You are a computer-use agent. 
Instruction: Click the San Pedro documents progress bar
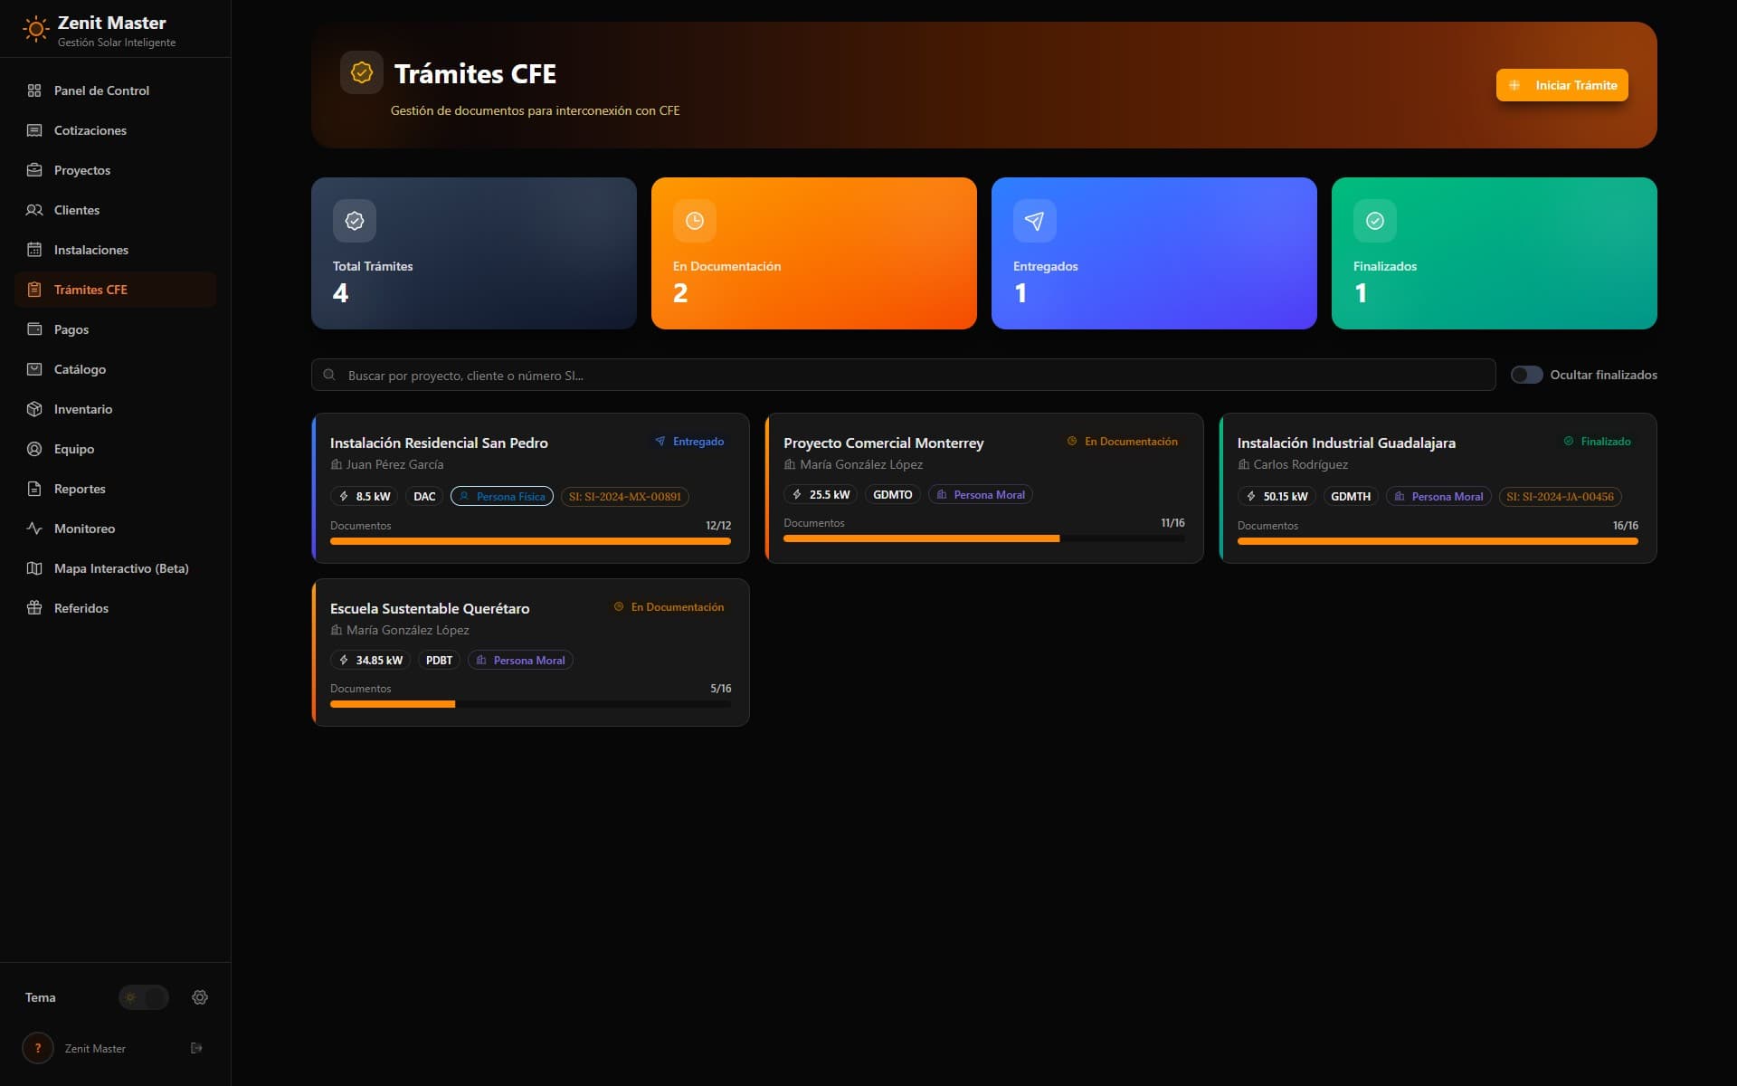pyautogui.click(x=530, y=541)
